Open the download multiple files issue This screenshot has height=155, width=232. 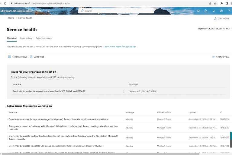(x=63, y=138)
